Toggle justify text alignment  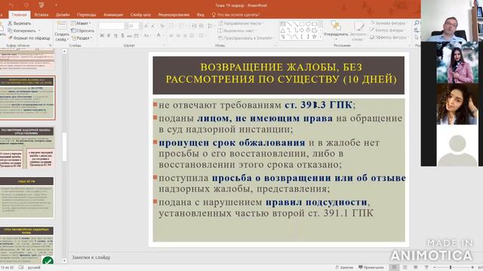point(192,35)
